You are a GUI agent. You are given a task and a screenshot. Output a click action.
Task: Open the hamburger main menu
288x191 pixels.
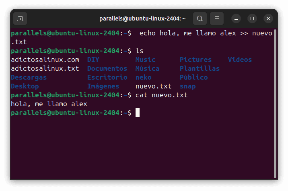(x=217, y=18)
